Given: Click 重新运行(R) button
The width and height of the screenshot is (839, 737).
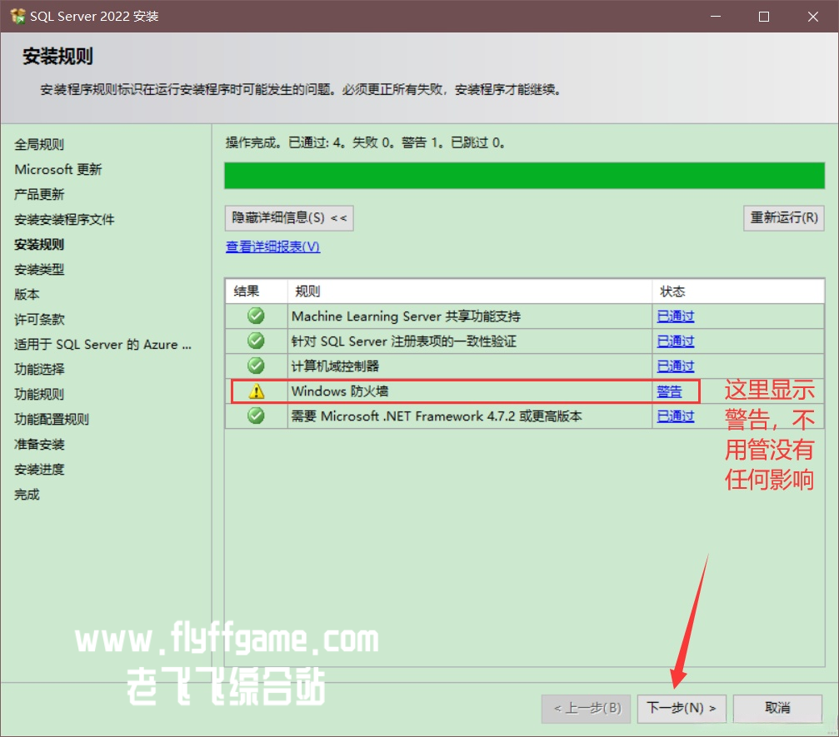Looking at the screenshot, I should (784, 218).
